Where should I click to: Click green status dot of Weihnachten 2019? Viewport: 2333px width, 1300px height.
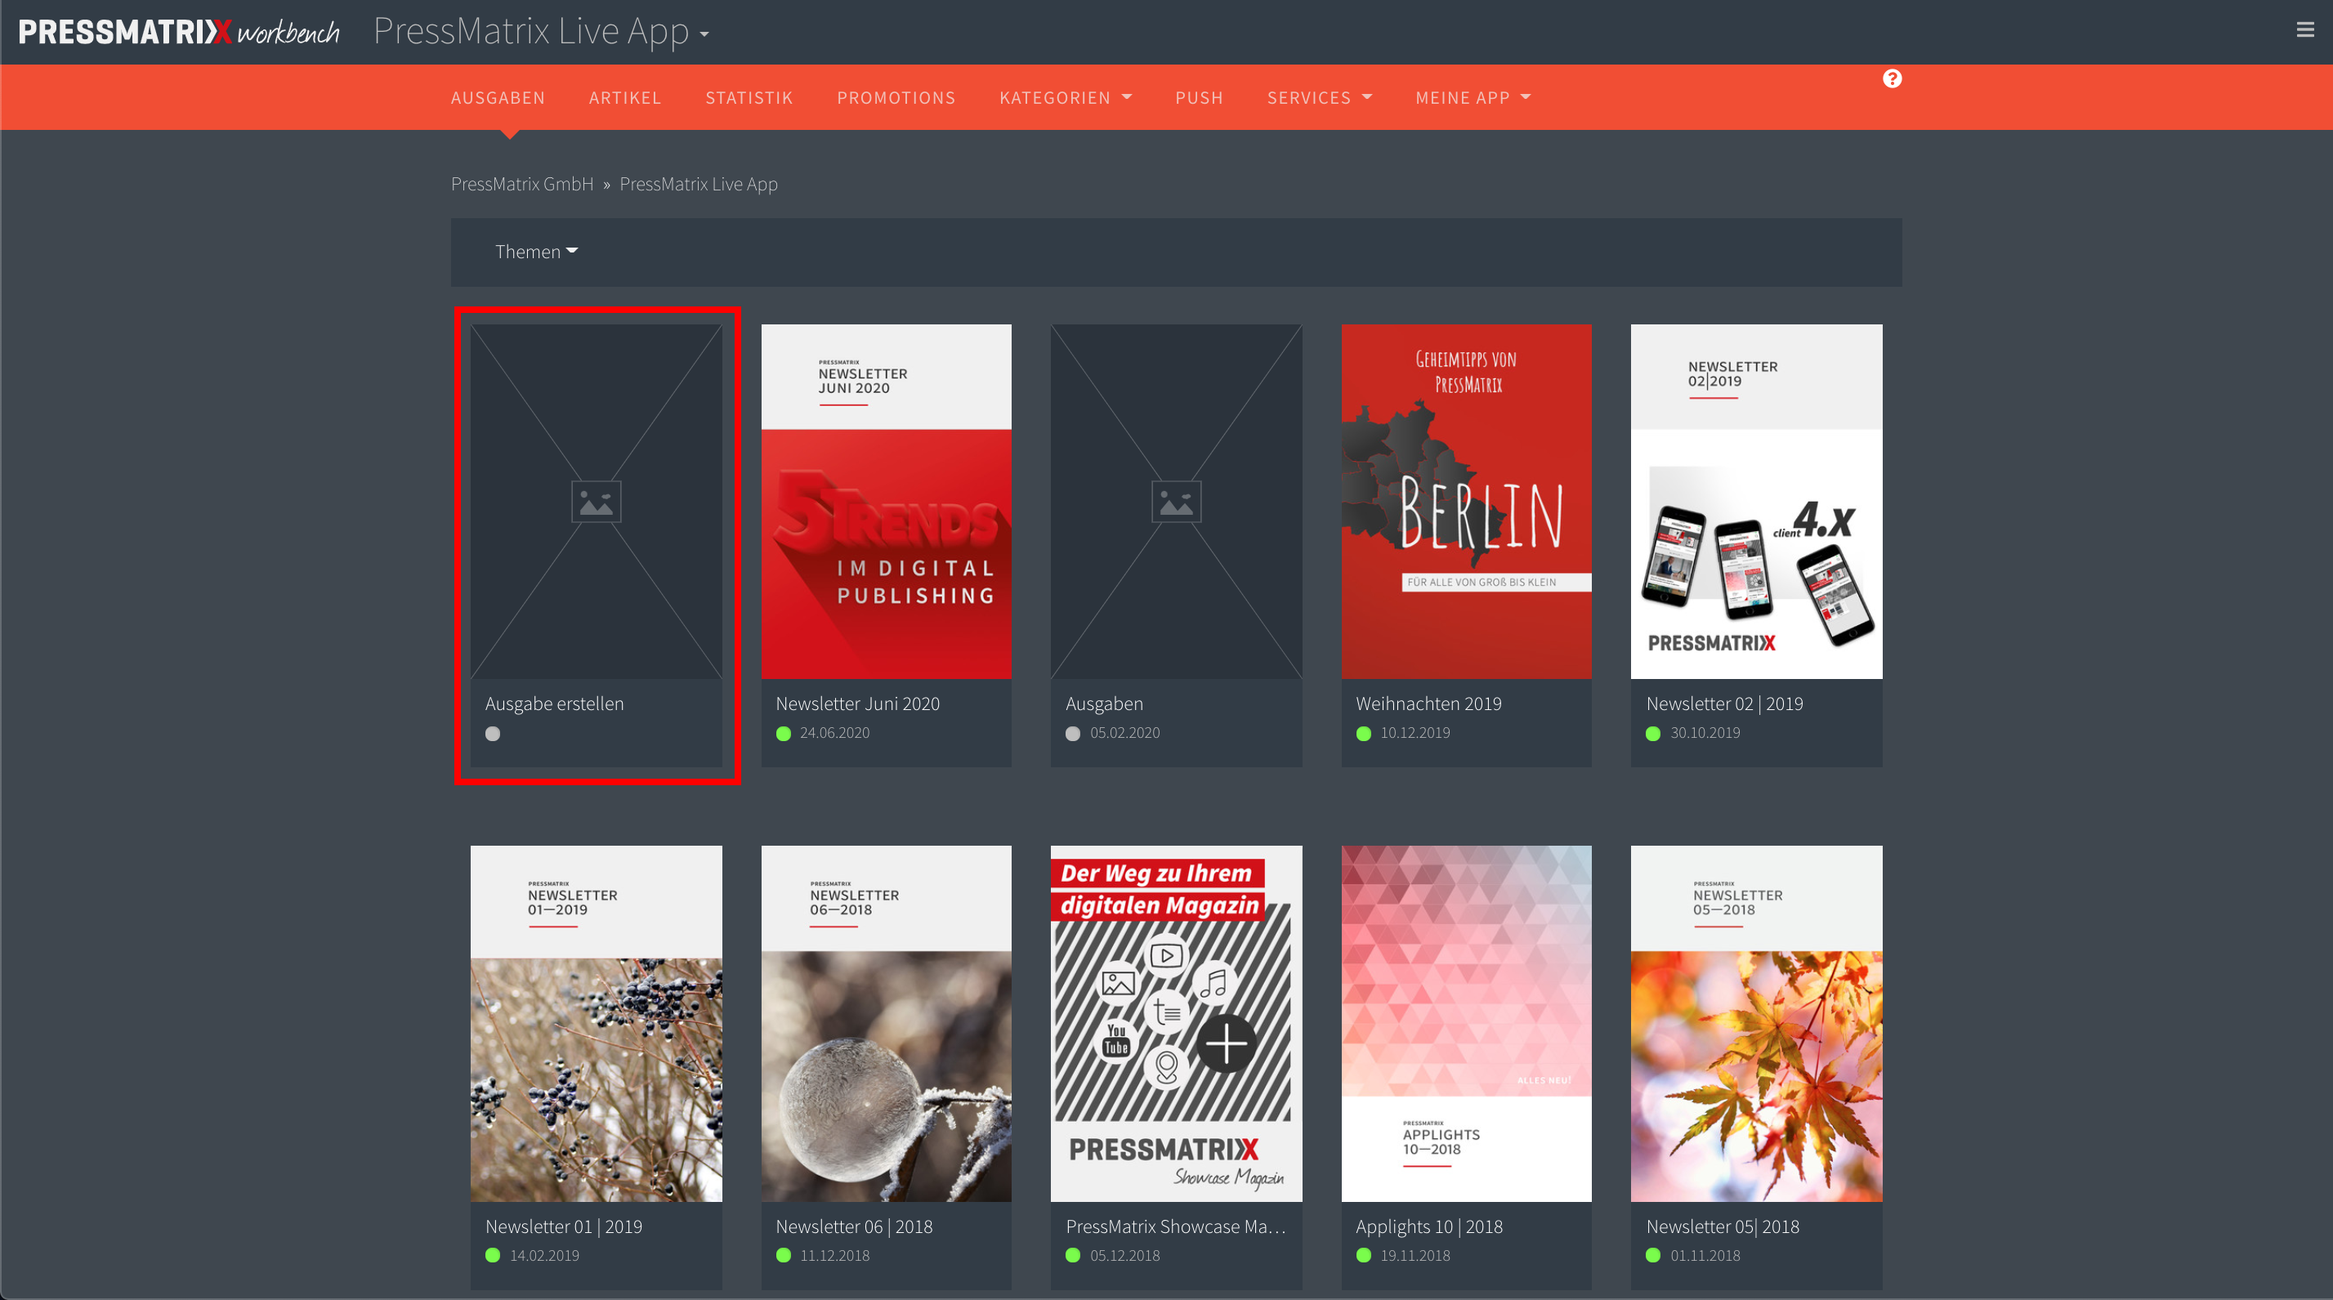point(1364,733)
